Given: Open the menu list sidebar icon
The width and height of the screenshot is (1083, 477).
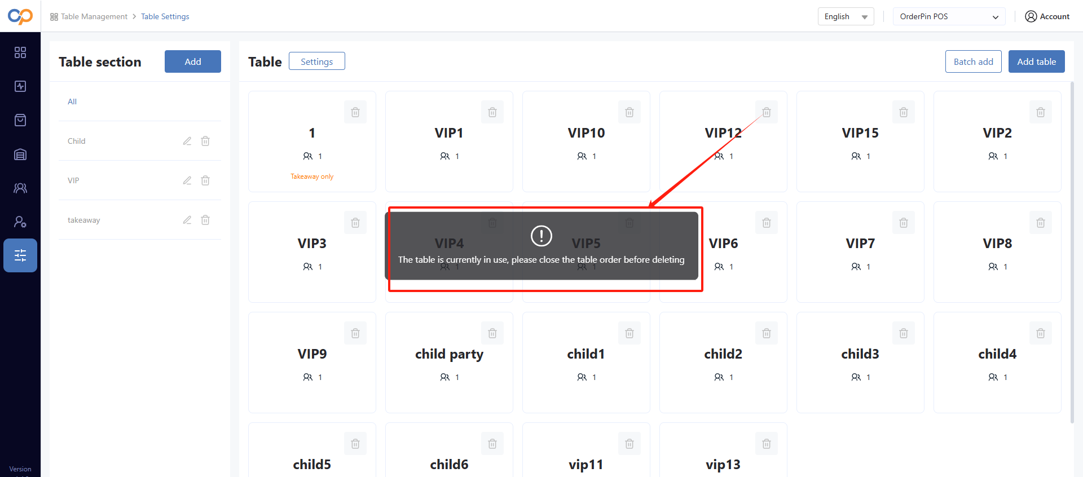Looking at the screenshot, I should tap(20, 154).
